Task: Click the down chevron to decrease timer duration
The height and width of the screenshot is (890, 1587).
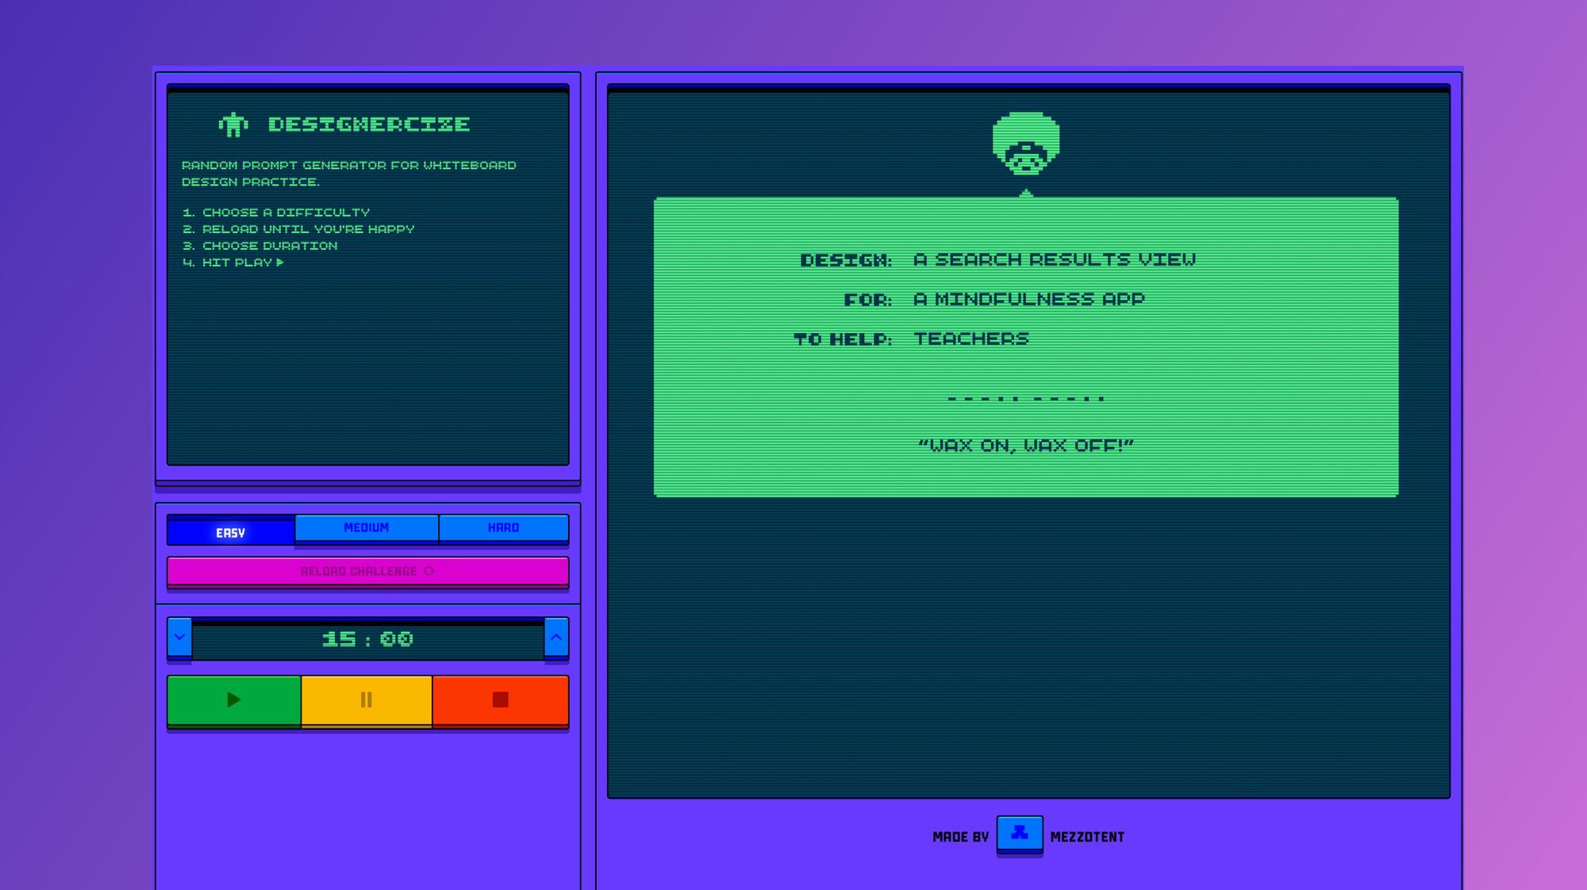Action: (178, 638)
